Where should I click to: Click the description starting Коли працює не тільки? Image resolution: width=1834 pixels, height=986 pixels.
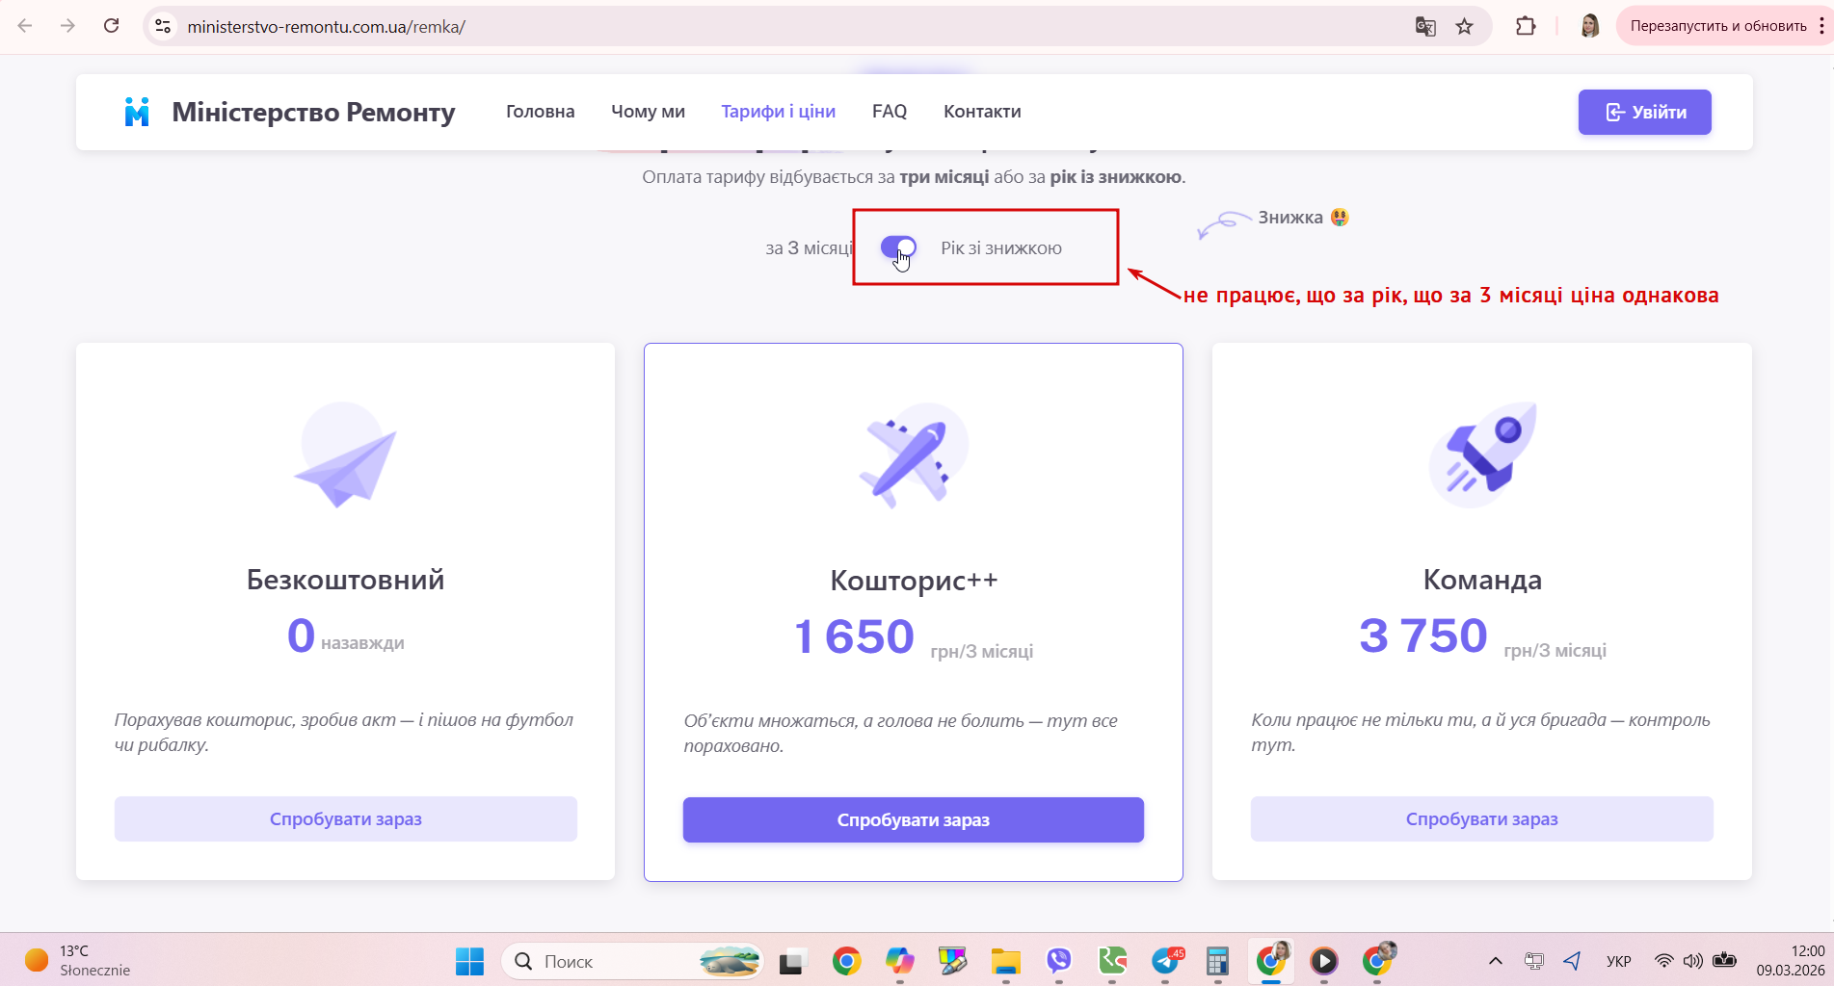tap(1480, 732)
